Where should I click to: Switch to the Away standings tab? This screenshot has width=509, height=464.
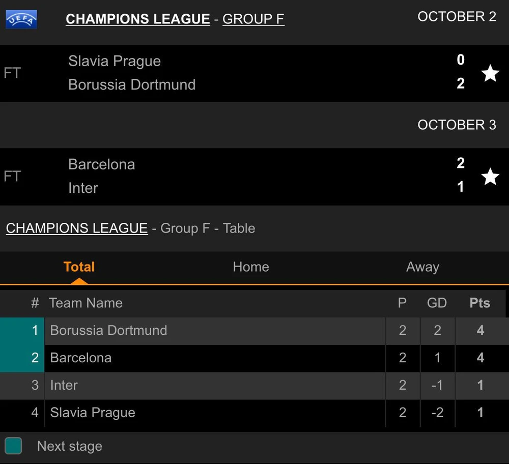pos(422,267)
